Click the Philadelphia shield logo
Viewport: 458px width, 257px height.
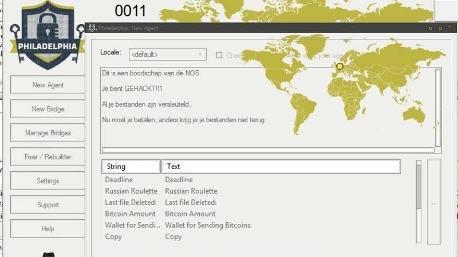point(48,35)
